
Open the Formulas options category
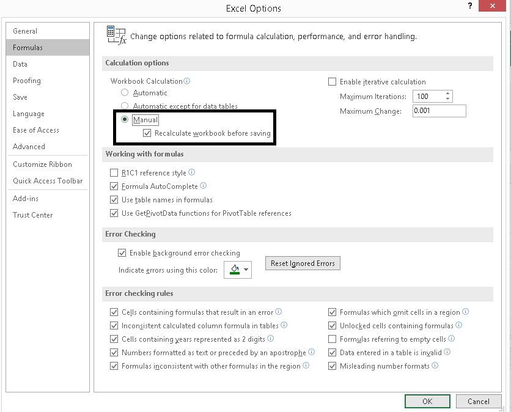click(x=48, y=48)
